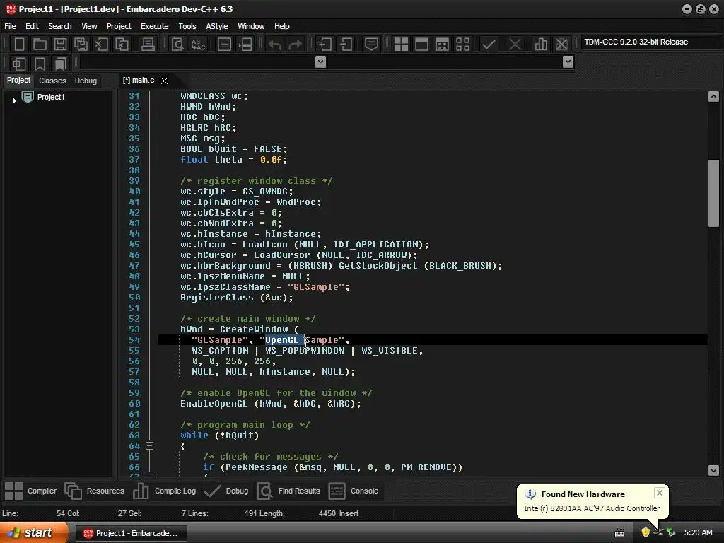This screenshot has height=543, width=724.
Task: Open the bottom Debug panel tab
Action: point(226,491)
